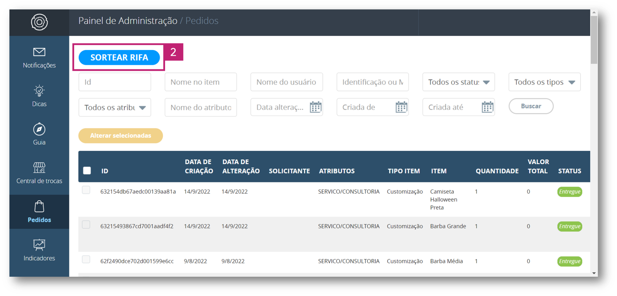Check row 632154db67aedc00139aa81a checkbox
This screenshot has width=617, height=296.
tap(86, 190)
